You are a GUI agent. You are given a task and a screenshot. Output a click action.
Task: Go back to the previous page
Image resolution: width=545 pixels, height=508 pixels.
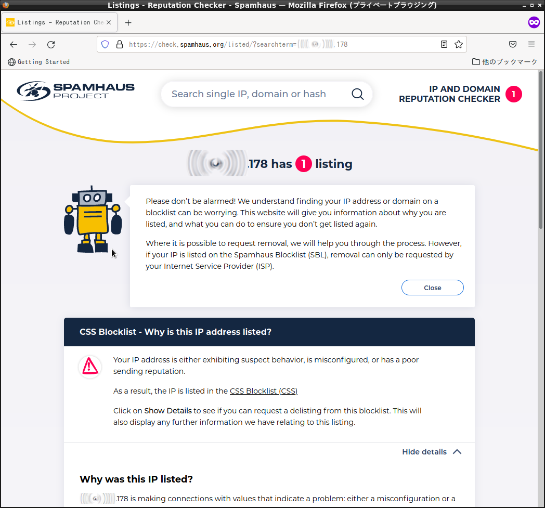click(x=14, y=45)
